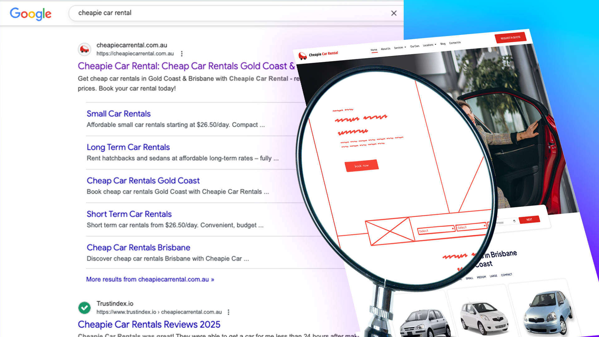Expand the Services dropdown in the website nav
Viewport: 599px width, 337px height.
click(400, 48)
